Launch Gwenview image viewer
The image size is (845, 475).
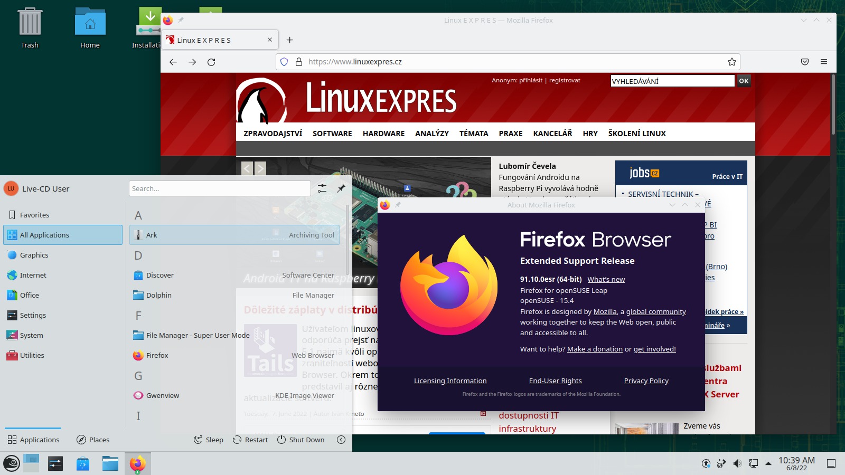234,395
